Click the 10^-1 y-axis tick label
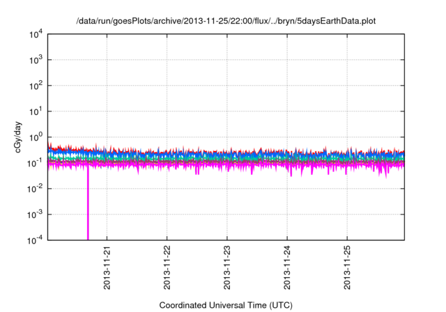 (35, 163)
